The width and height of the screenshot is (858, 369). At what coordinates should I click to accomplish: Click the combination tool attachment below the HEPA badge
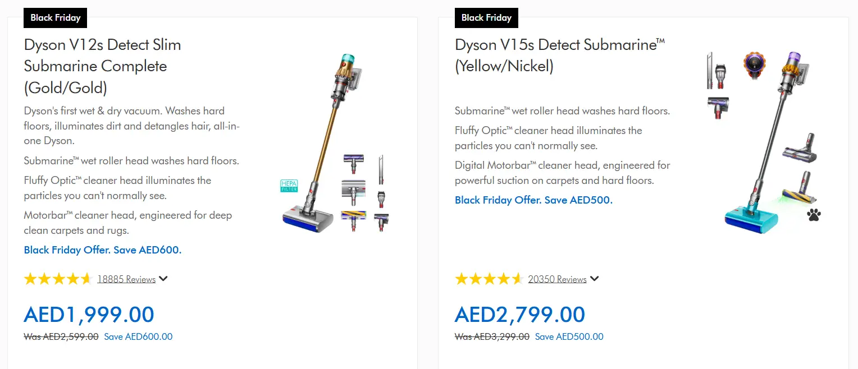[x=381, y=199]
